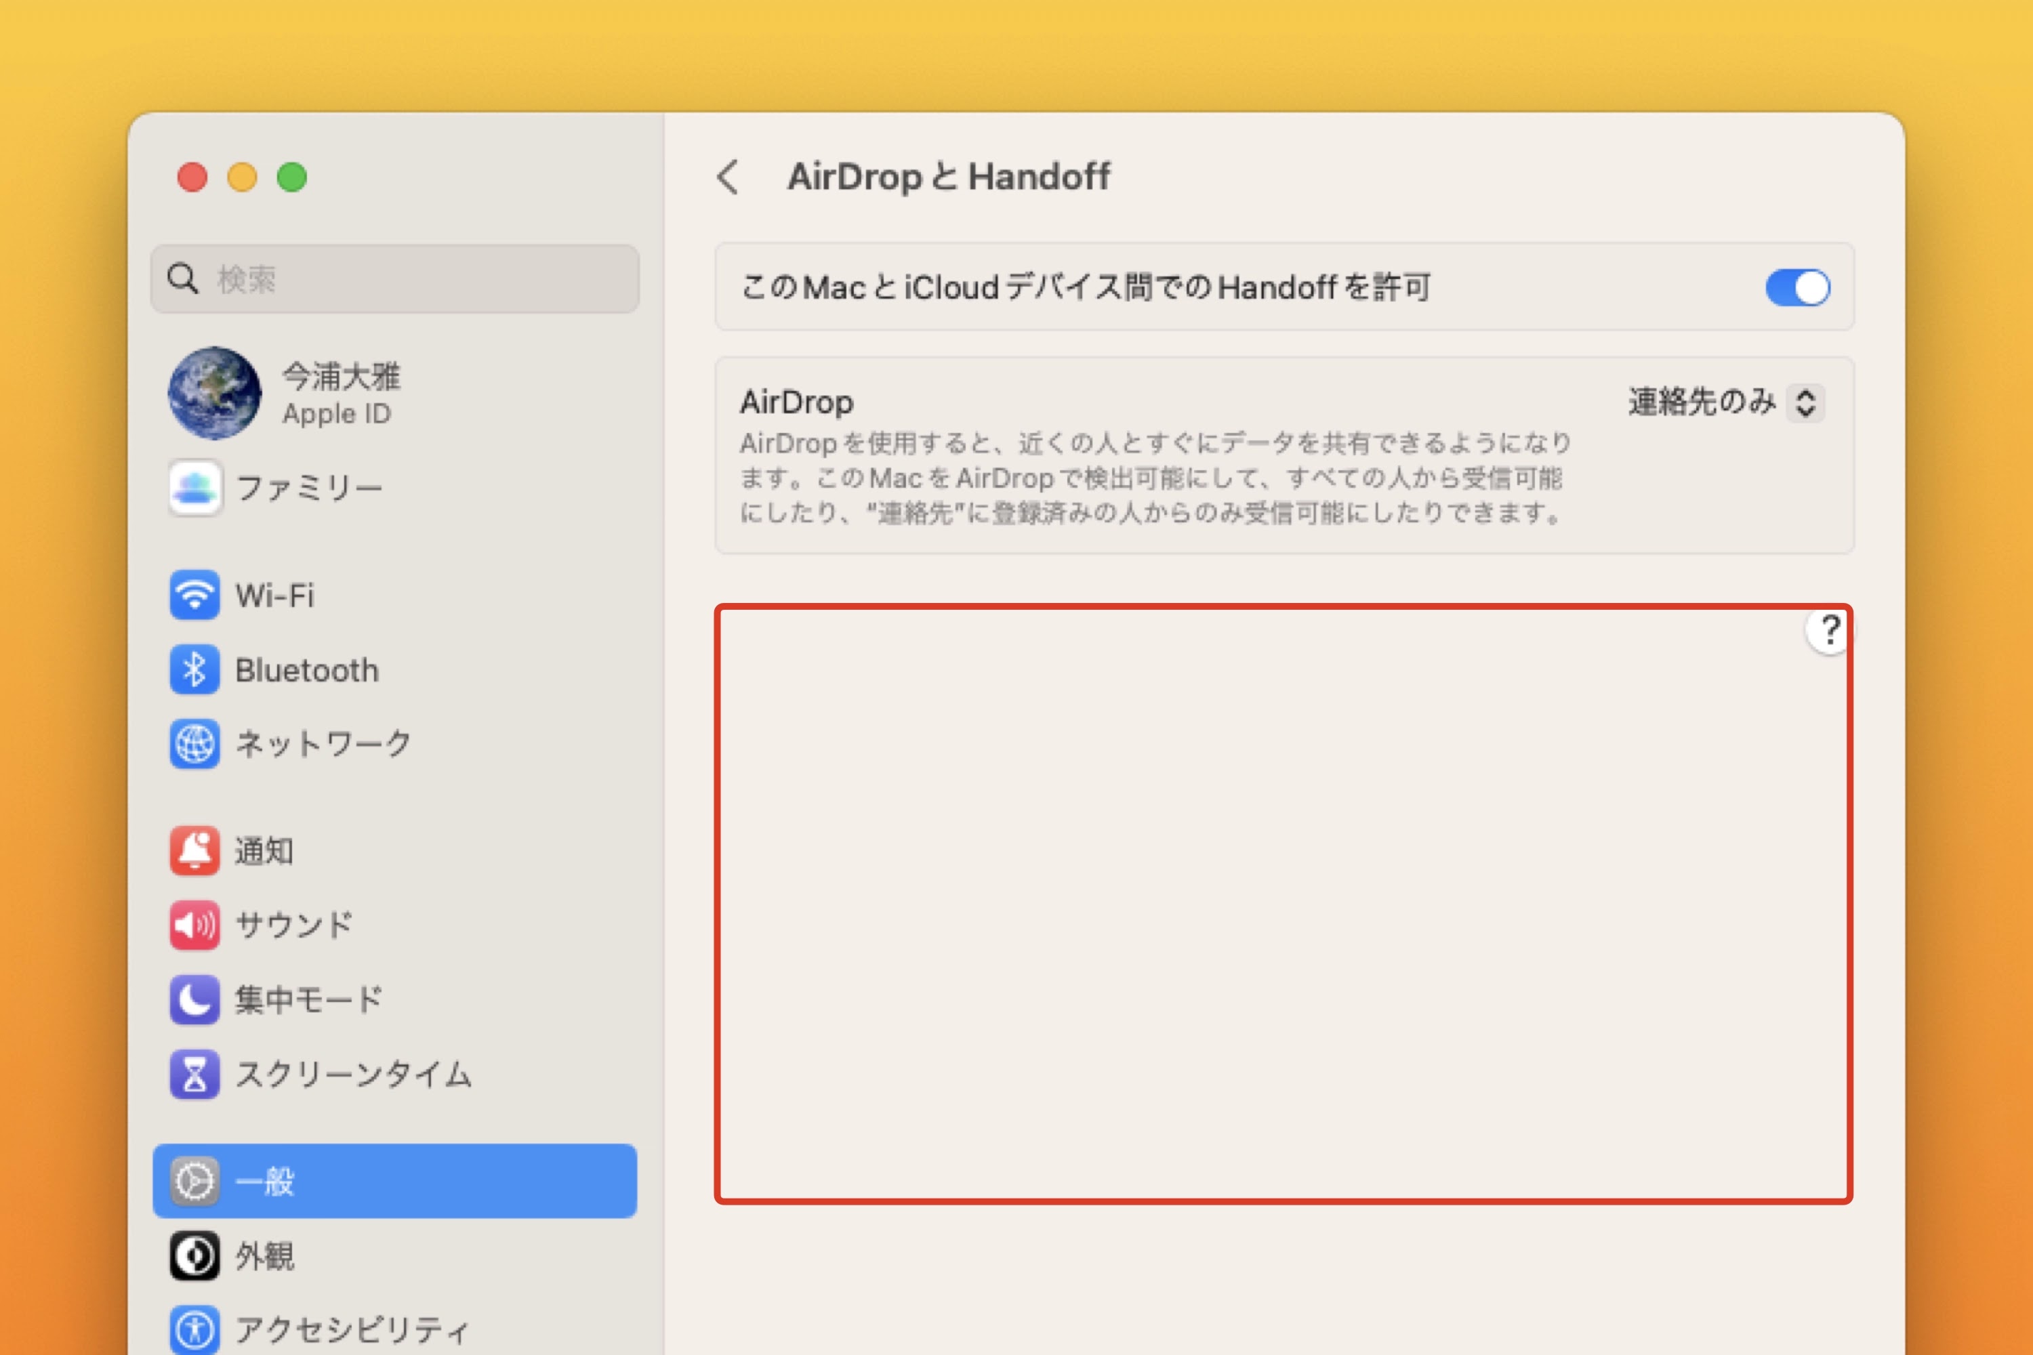
Task: Click the AirDrop と Handoff title
Action: pos(949,177)
